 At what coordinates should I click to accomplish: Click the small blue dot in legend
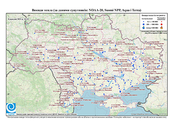click(x=144, y=22)
